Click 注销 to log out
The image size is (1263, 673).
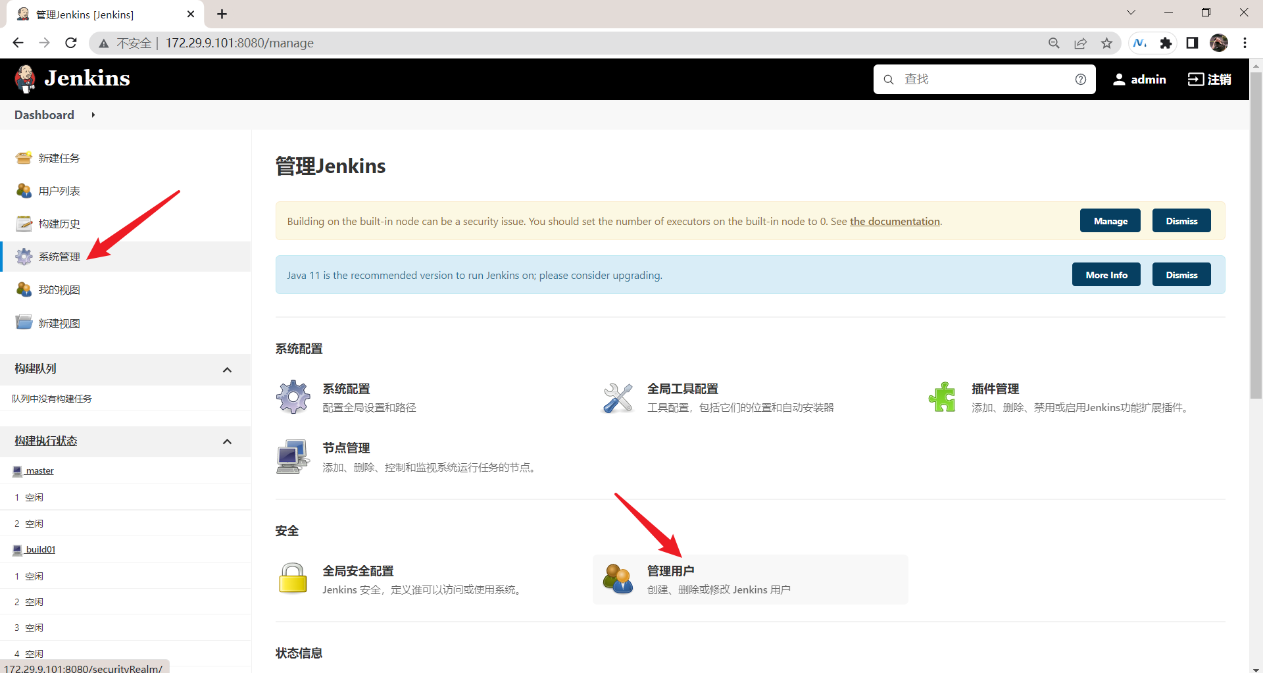coord(1209,79)
